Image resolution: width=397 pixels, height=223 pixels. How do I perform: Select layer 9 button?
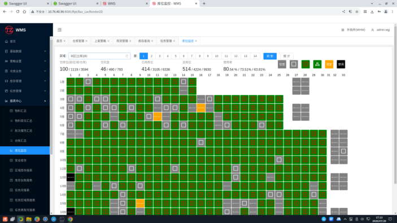tap(208, 56)
